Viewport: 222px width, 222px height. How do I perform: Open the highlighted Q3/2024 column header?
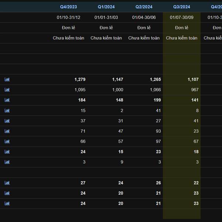point(182,7)
